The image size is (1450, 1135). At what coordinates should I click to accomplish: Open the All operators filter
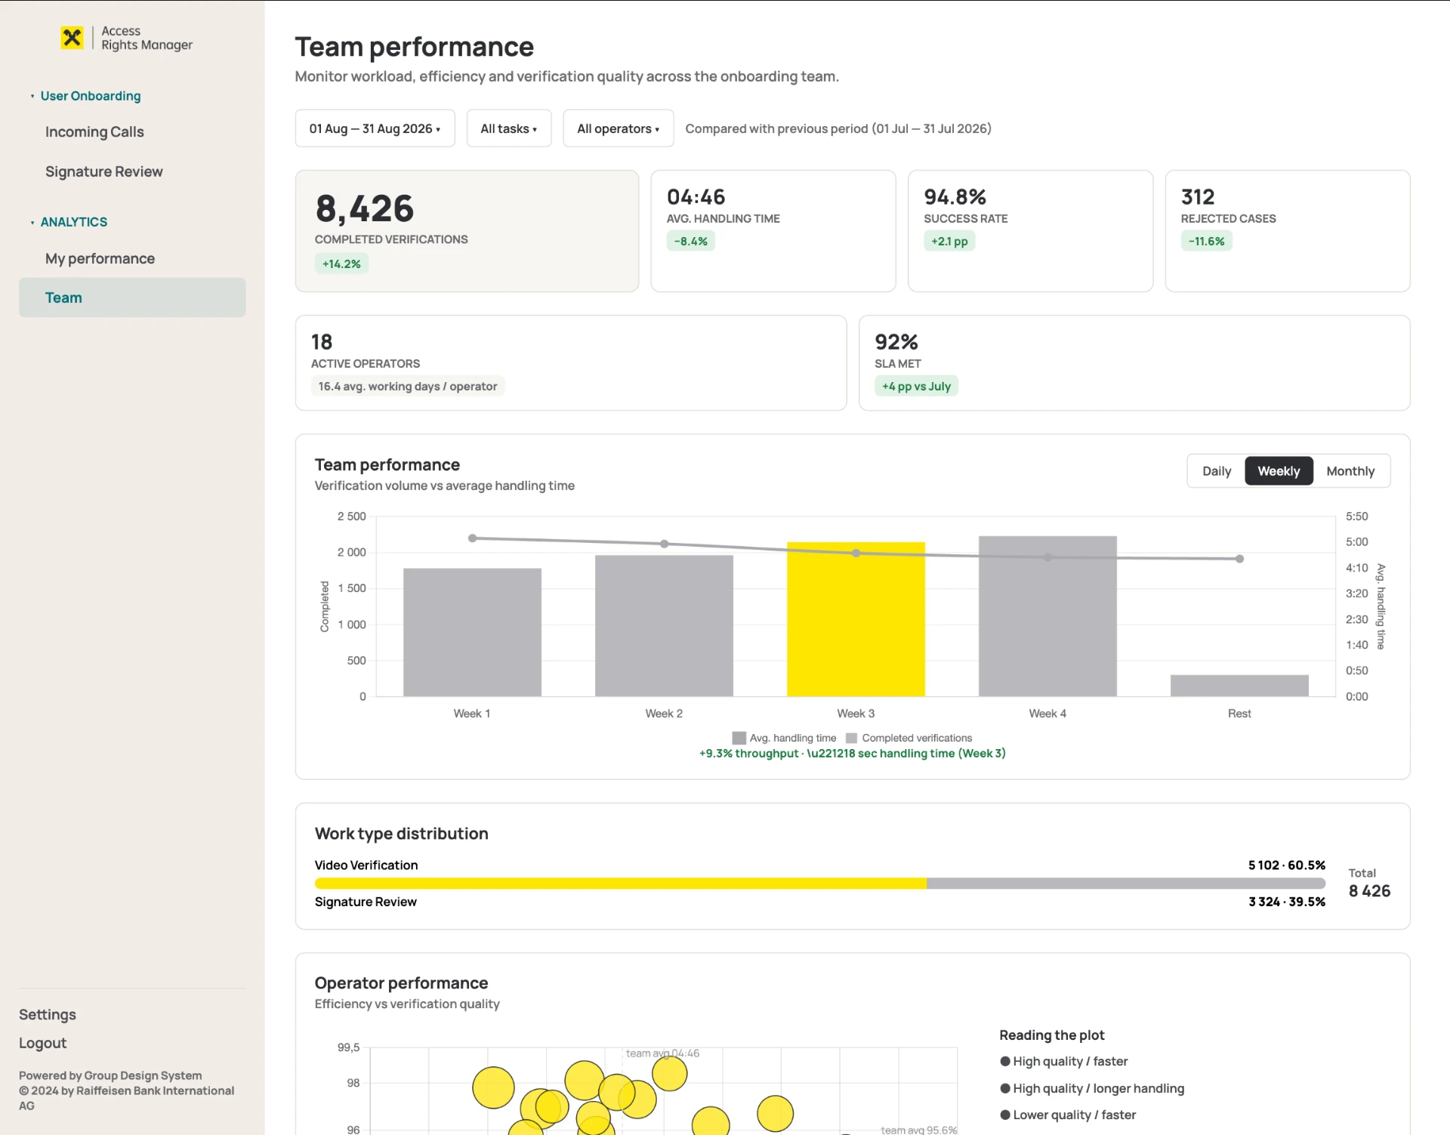pyautogui.click(x=618, y=128)
